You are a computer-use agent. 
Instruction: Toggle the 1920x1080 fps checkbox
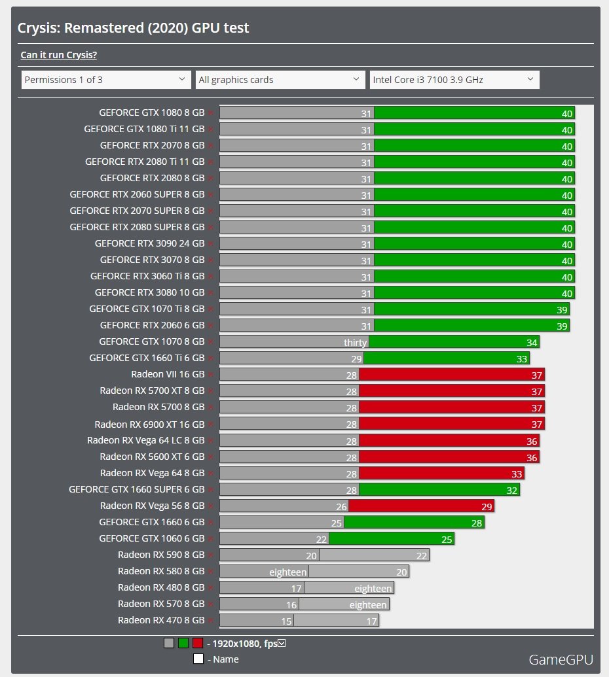pos(282,643)
